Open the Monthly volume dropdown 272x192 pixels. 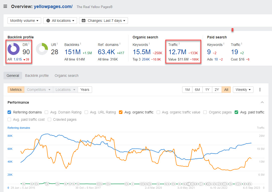[24, 21]
